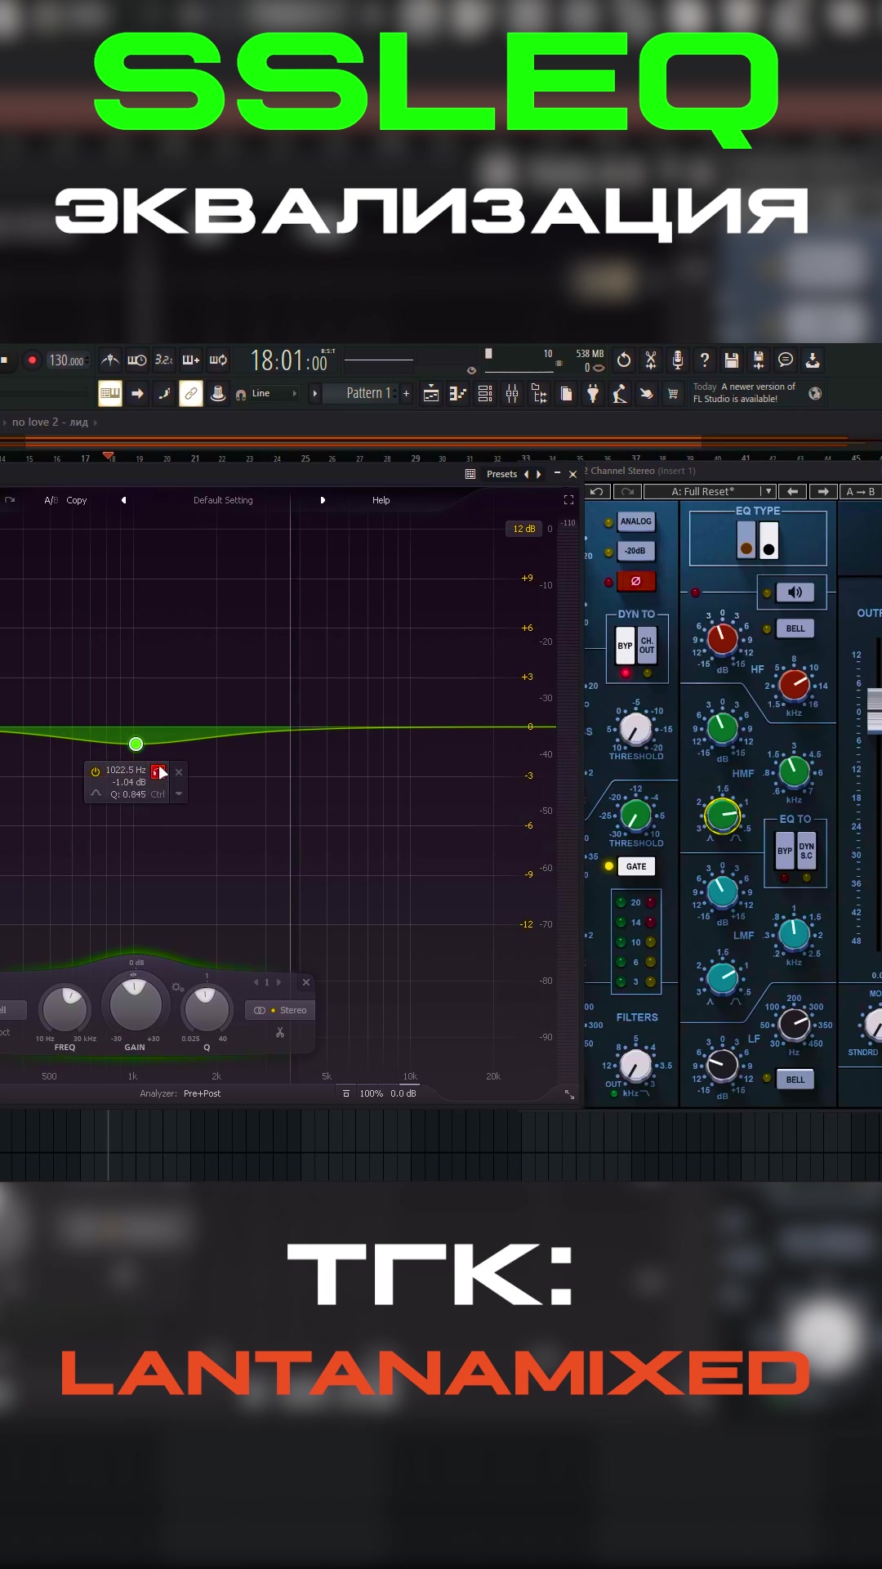
Task: Click the Default Setting preset name
Action: click(x=223, y=500)
